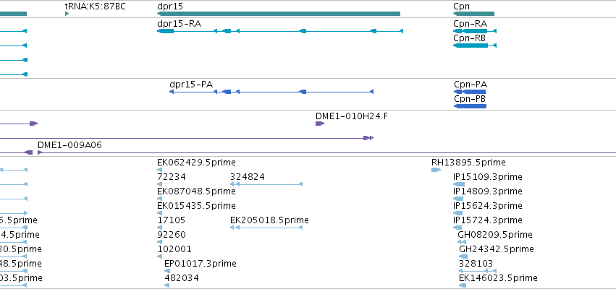
Task: Click the IP15109.3prime EST glyph
Action: (x=459, y=184)
